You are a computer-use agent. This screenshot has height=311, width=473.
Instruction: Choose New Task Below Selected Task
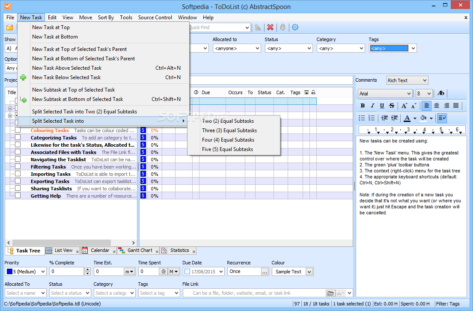point(66,77)
